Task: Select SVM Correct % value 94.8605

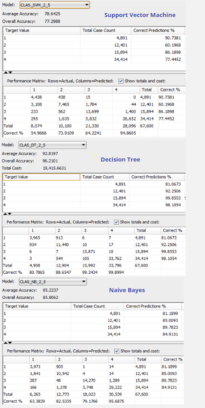Action: (x=128, y=133)
